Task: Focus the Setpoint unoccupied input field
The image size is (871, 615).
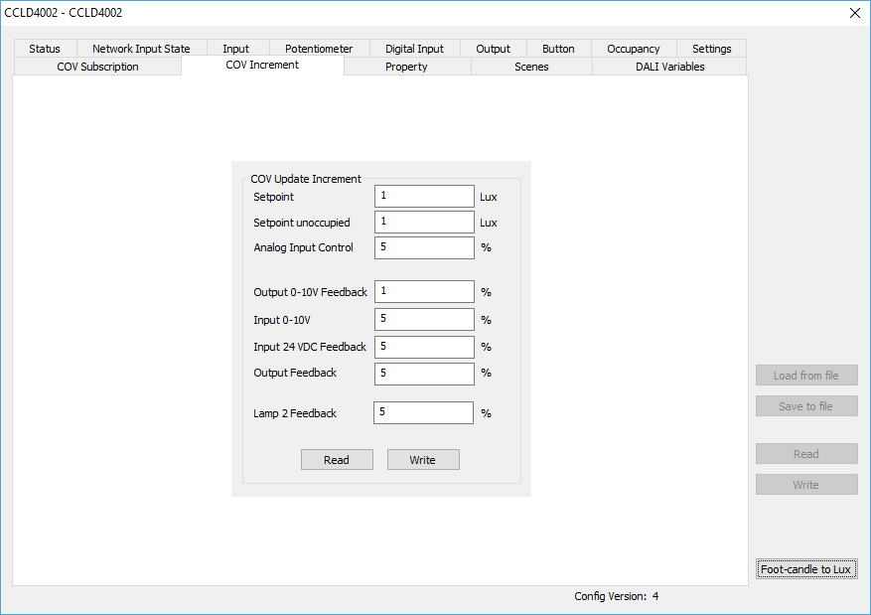Action: pos(424,222)
